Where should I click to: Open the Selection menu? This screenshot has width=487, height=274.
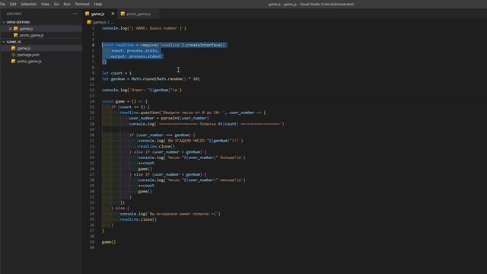[x=29, y=4]
